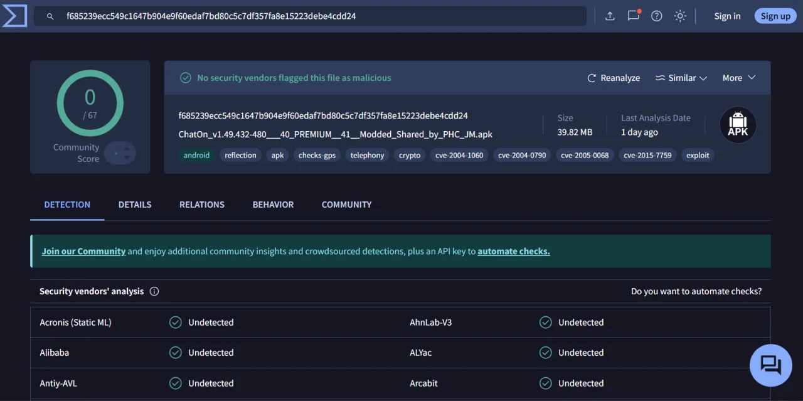Click the upload file icon
Image resolution: width=803 pixels, height=401 pixels.
(x=610, y=16)
